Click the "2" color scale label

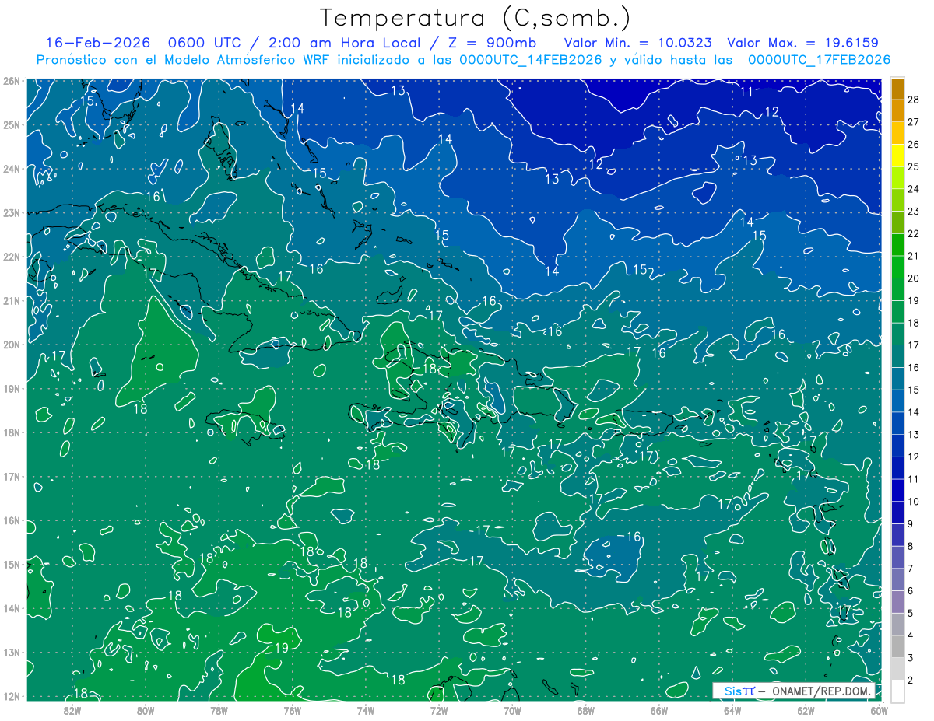pyautogui.click(x=911, y=681)
